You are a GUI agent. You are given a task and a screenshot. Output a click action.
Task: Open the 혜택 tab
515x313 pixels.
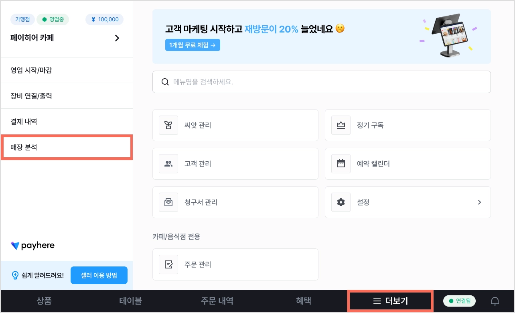point(303,301)
